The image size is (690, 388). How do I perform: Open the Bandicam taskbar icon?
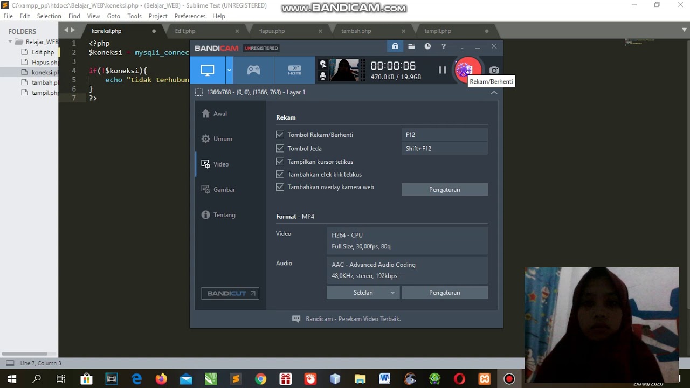point(509,379)
